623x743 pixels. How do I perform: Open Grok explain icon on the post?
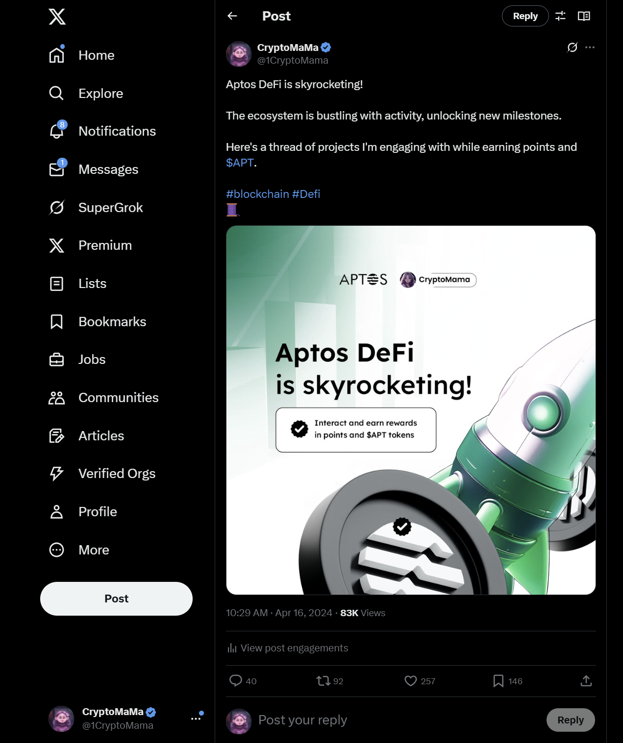pyautogui.click(x=572, y=48)
